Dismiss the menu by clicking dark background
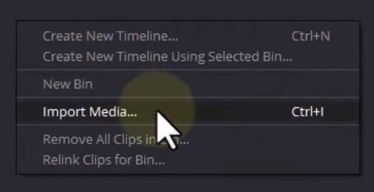The width and height of the screenshot is (374, 192). [187, 10]
